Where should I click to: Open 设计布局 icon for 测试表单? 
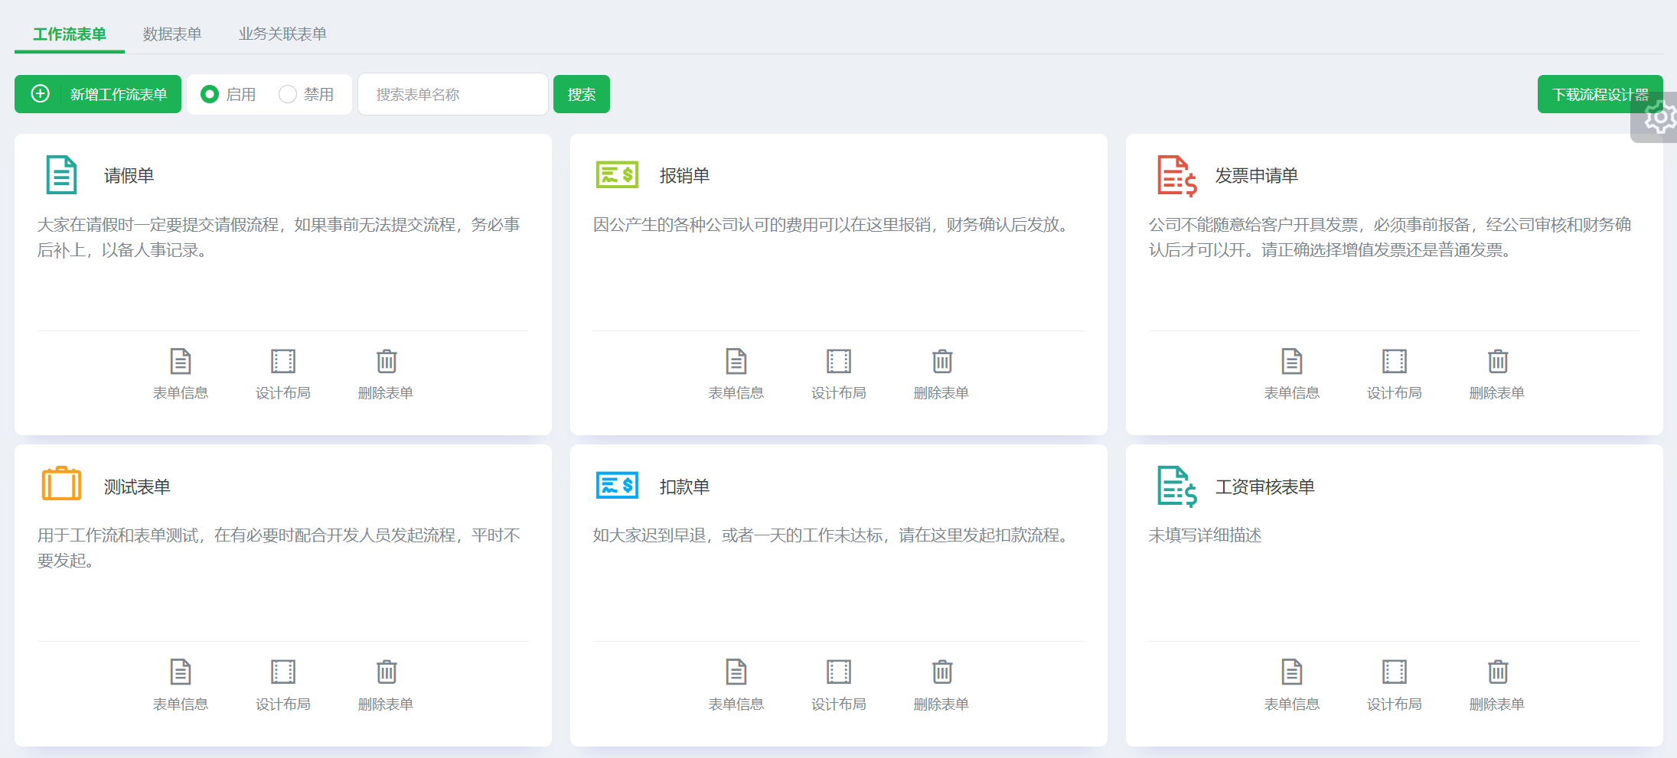click(283, 672)
